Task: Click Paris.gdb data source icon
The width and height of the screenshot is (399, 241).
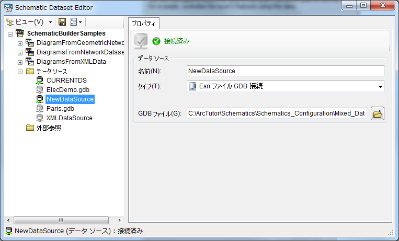Action: point(40,109)
